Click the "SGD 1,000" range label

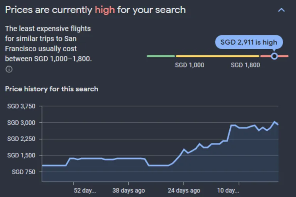pyautogui.click(x=190, y=65)
